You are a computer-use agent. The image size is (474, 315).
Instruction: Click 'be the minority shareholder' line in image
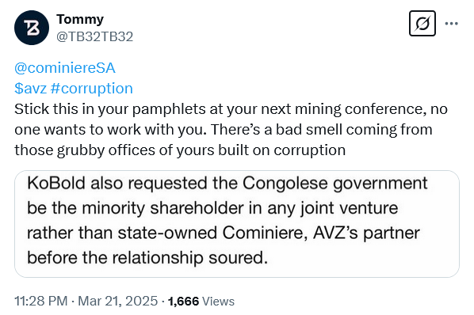(212, 208)
